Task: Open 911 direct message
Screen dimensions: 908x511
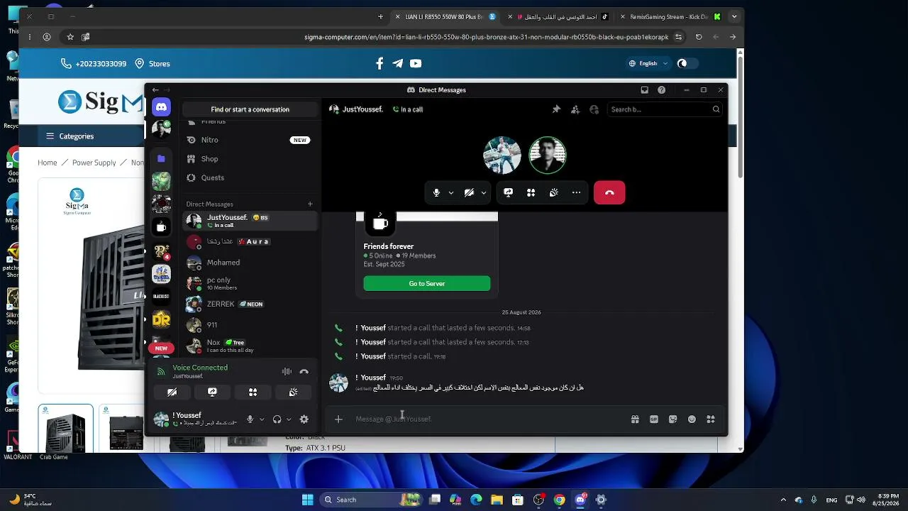Action: coord(248,325)
